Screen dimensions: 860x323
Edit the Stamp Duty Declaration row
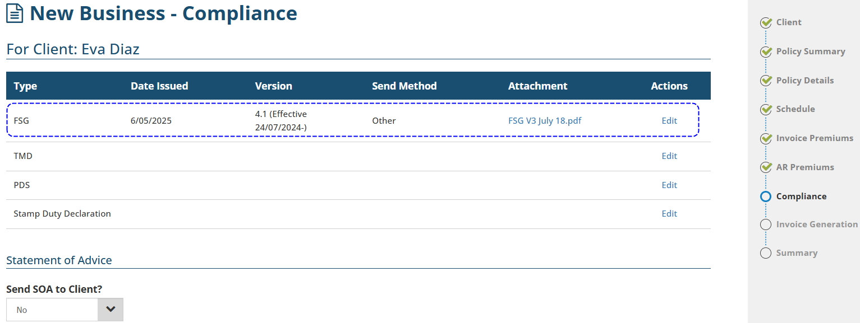point(669,214)
